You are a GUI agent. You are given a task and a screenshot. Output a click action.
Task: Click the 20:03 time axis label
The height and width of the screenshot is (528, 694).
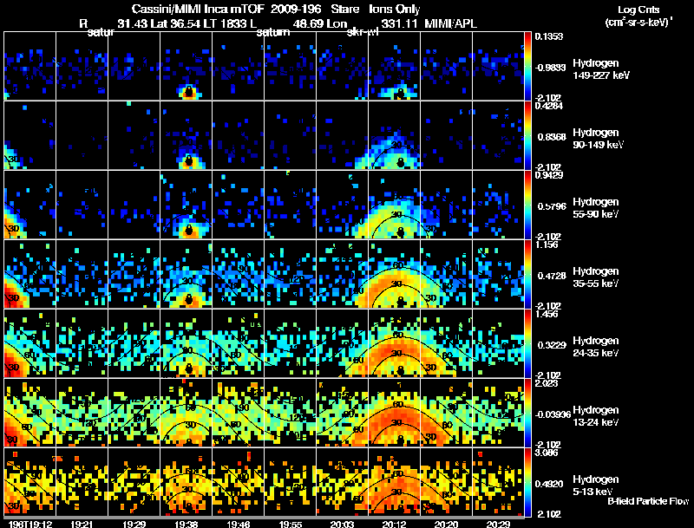(342, 525)
